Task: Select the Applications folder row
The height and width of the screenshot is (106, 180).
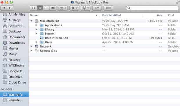Action: coord(105,25)
